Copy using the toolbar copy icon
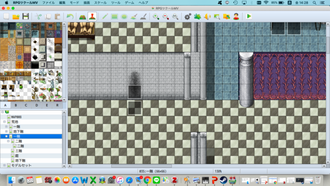The height and width of the screenshot is (186, 330). (x=48, y=17)
